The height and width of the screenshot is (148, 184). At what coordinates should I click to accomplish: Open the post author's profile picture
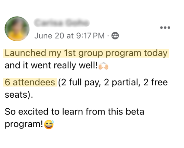click(17, 29)
